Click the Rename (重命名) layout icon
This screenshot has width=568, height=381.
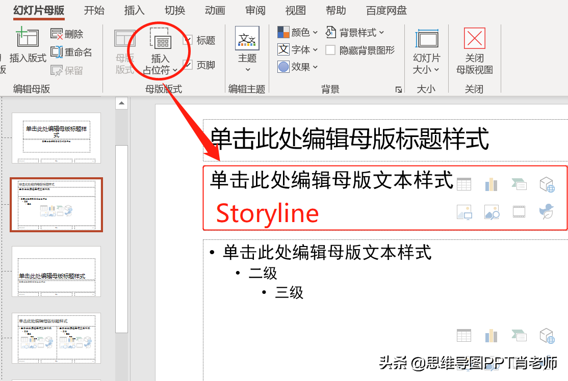(57, 52)
